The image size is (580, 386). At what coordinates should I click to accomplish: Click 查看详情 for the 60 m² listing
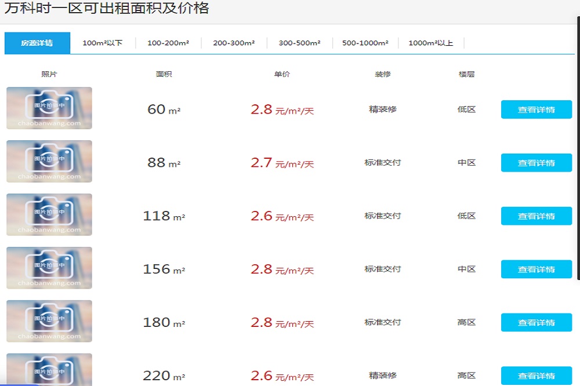tap(536, 110)
